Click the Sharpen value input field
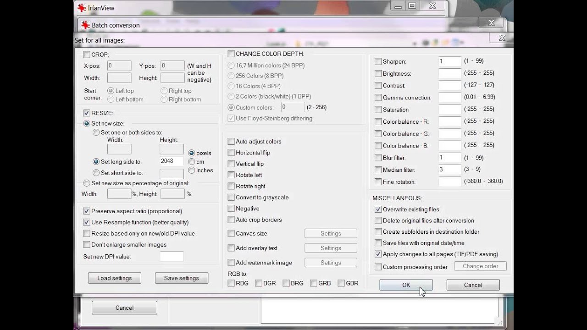Screen dimensions: 587x330 click(449, 61)
